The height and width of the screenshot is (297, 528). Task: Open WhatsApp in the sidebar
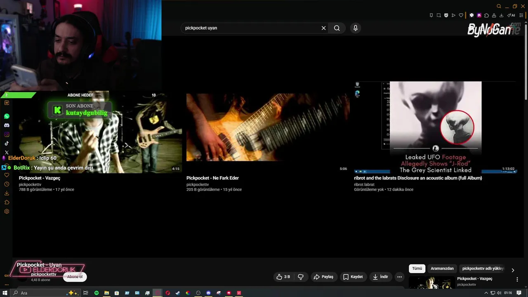click(7, 116)
